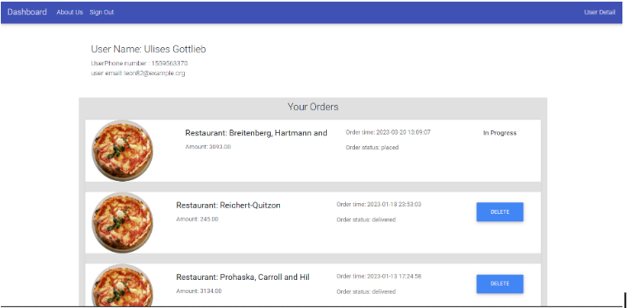Click 'Order status: placed' text
Image resolution: width=629 pixels, height=308 pixels.
pyautogui.click(x=372, y=148)
